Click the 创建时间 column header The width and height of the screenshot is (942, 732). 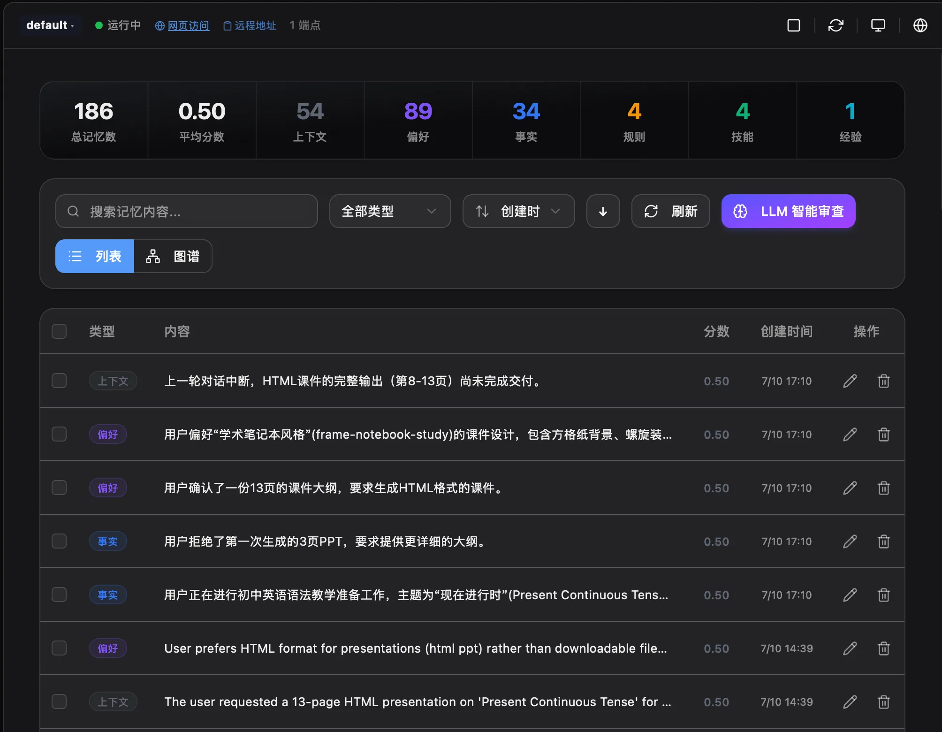787,331
